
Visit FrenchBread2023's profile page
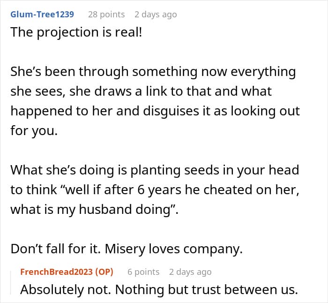point(57,272)
